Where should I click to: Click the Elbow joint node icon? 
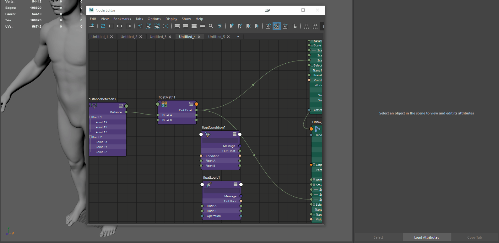[x=317, y=129]
